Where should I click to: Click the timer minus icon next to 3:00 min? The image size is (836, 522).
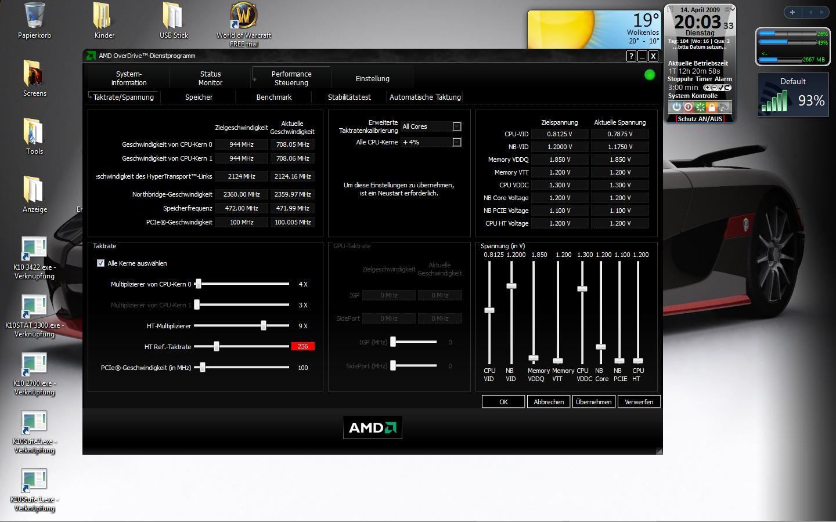[x=714, y=88]
